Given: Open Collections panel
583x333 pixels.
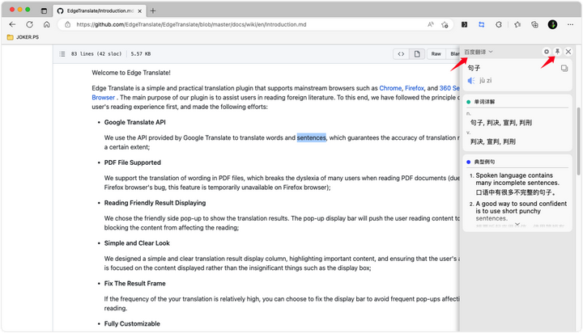Looking at the screenshot, I should (x=534, y=24).
